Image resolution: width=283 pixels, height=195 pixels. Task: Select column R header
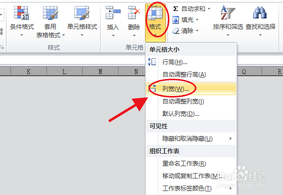(273, 72)
